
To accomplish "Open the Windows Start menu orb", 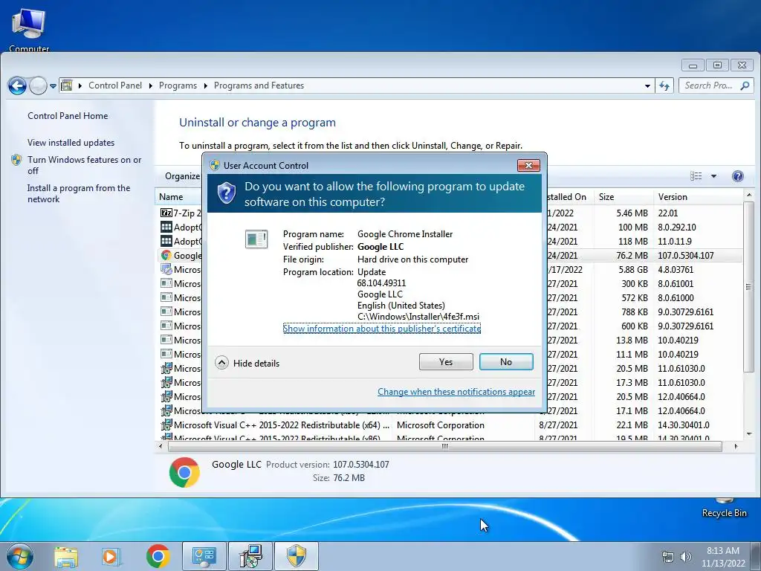I will click(20, 556).
